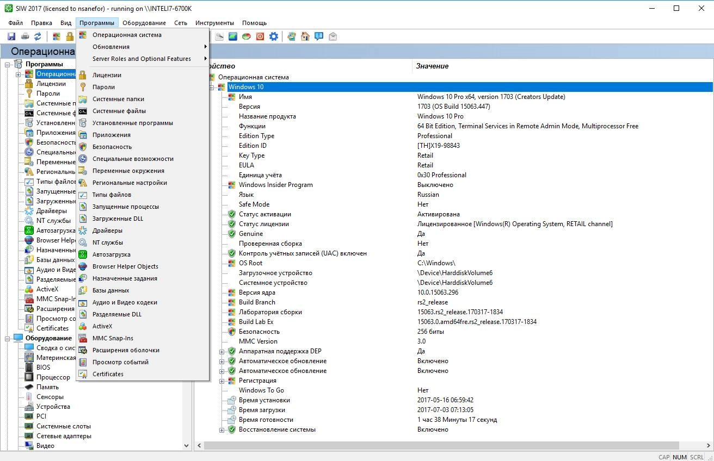Expand the Регистрация row
714x461 pixels.
point(222,381)
